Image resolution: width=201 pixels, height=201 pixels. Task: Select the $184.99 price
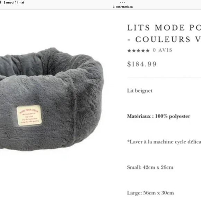point(142,64)
